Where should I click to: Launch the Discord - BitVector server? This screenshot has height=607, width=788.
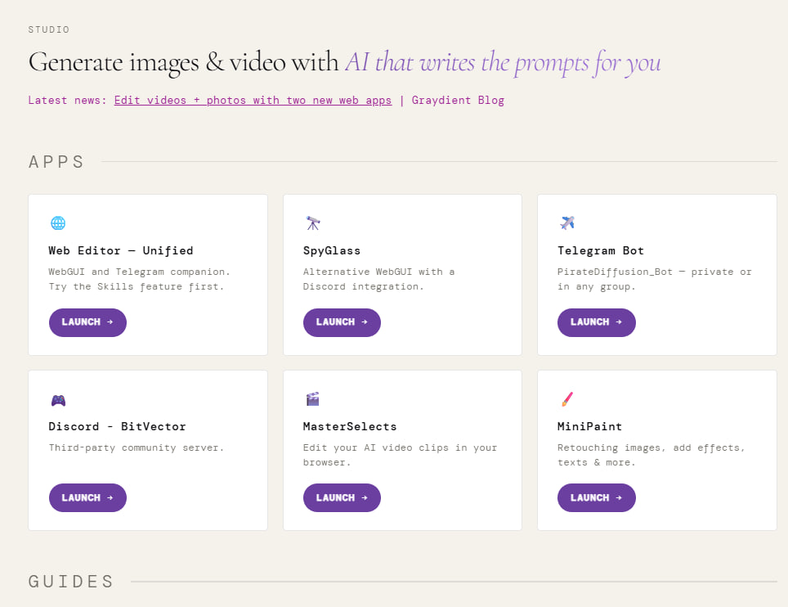pyautogui.click(x=87, y=498)
